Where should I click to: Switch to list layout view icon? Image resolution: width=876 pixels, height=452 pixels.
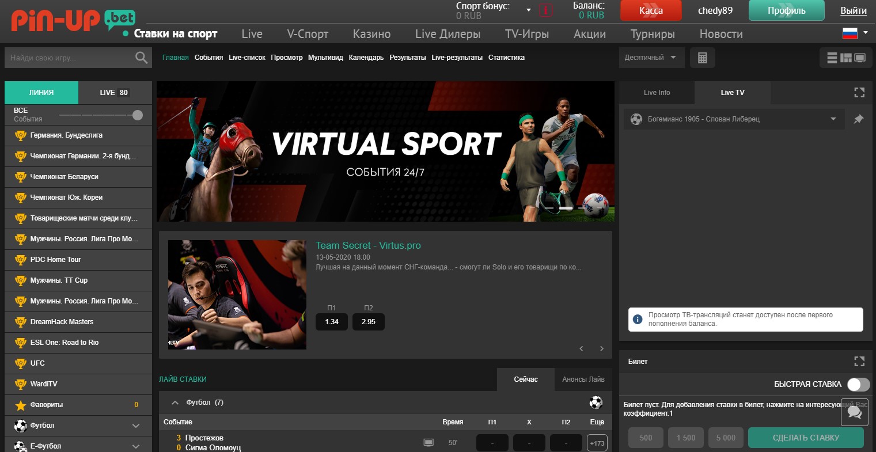pyautogui.click(x=832, y=58)
